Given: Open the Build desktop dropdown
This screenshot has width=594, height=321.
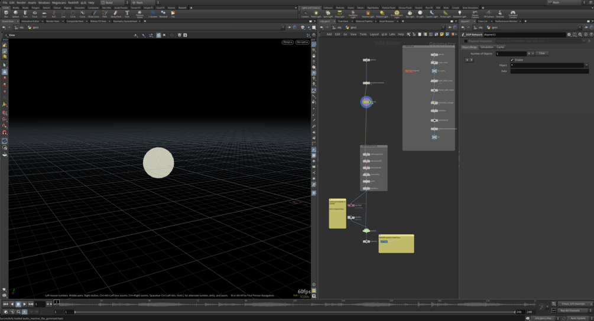Looking at the screenshot, I should (x=115, y=2).
